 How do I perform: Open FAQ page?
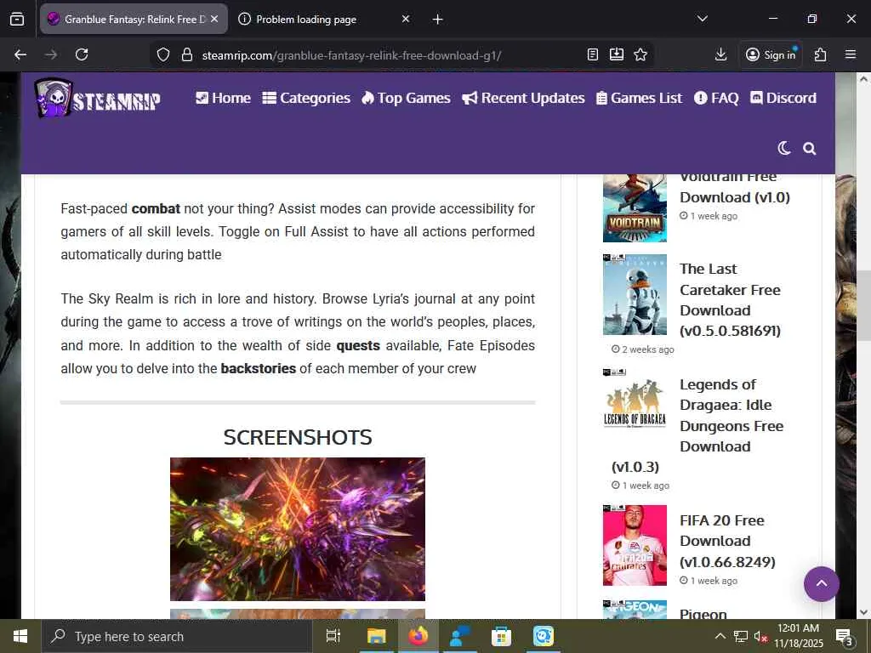pos(716,99)
